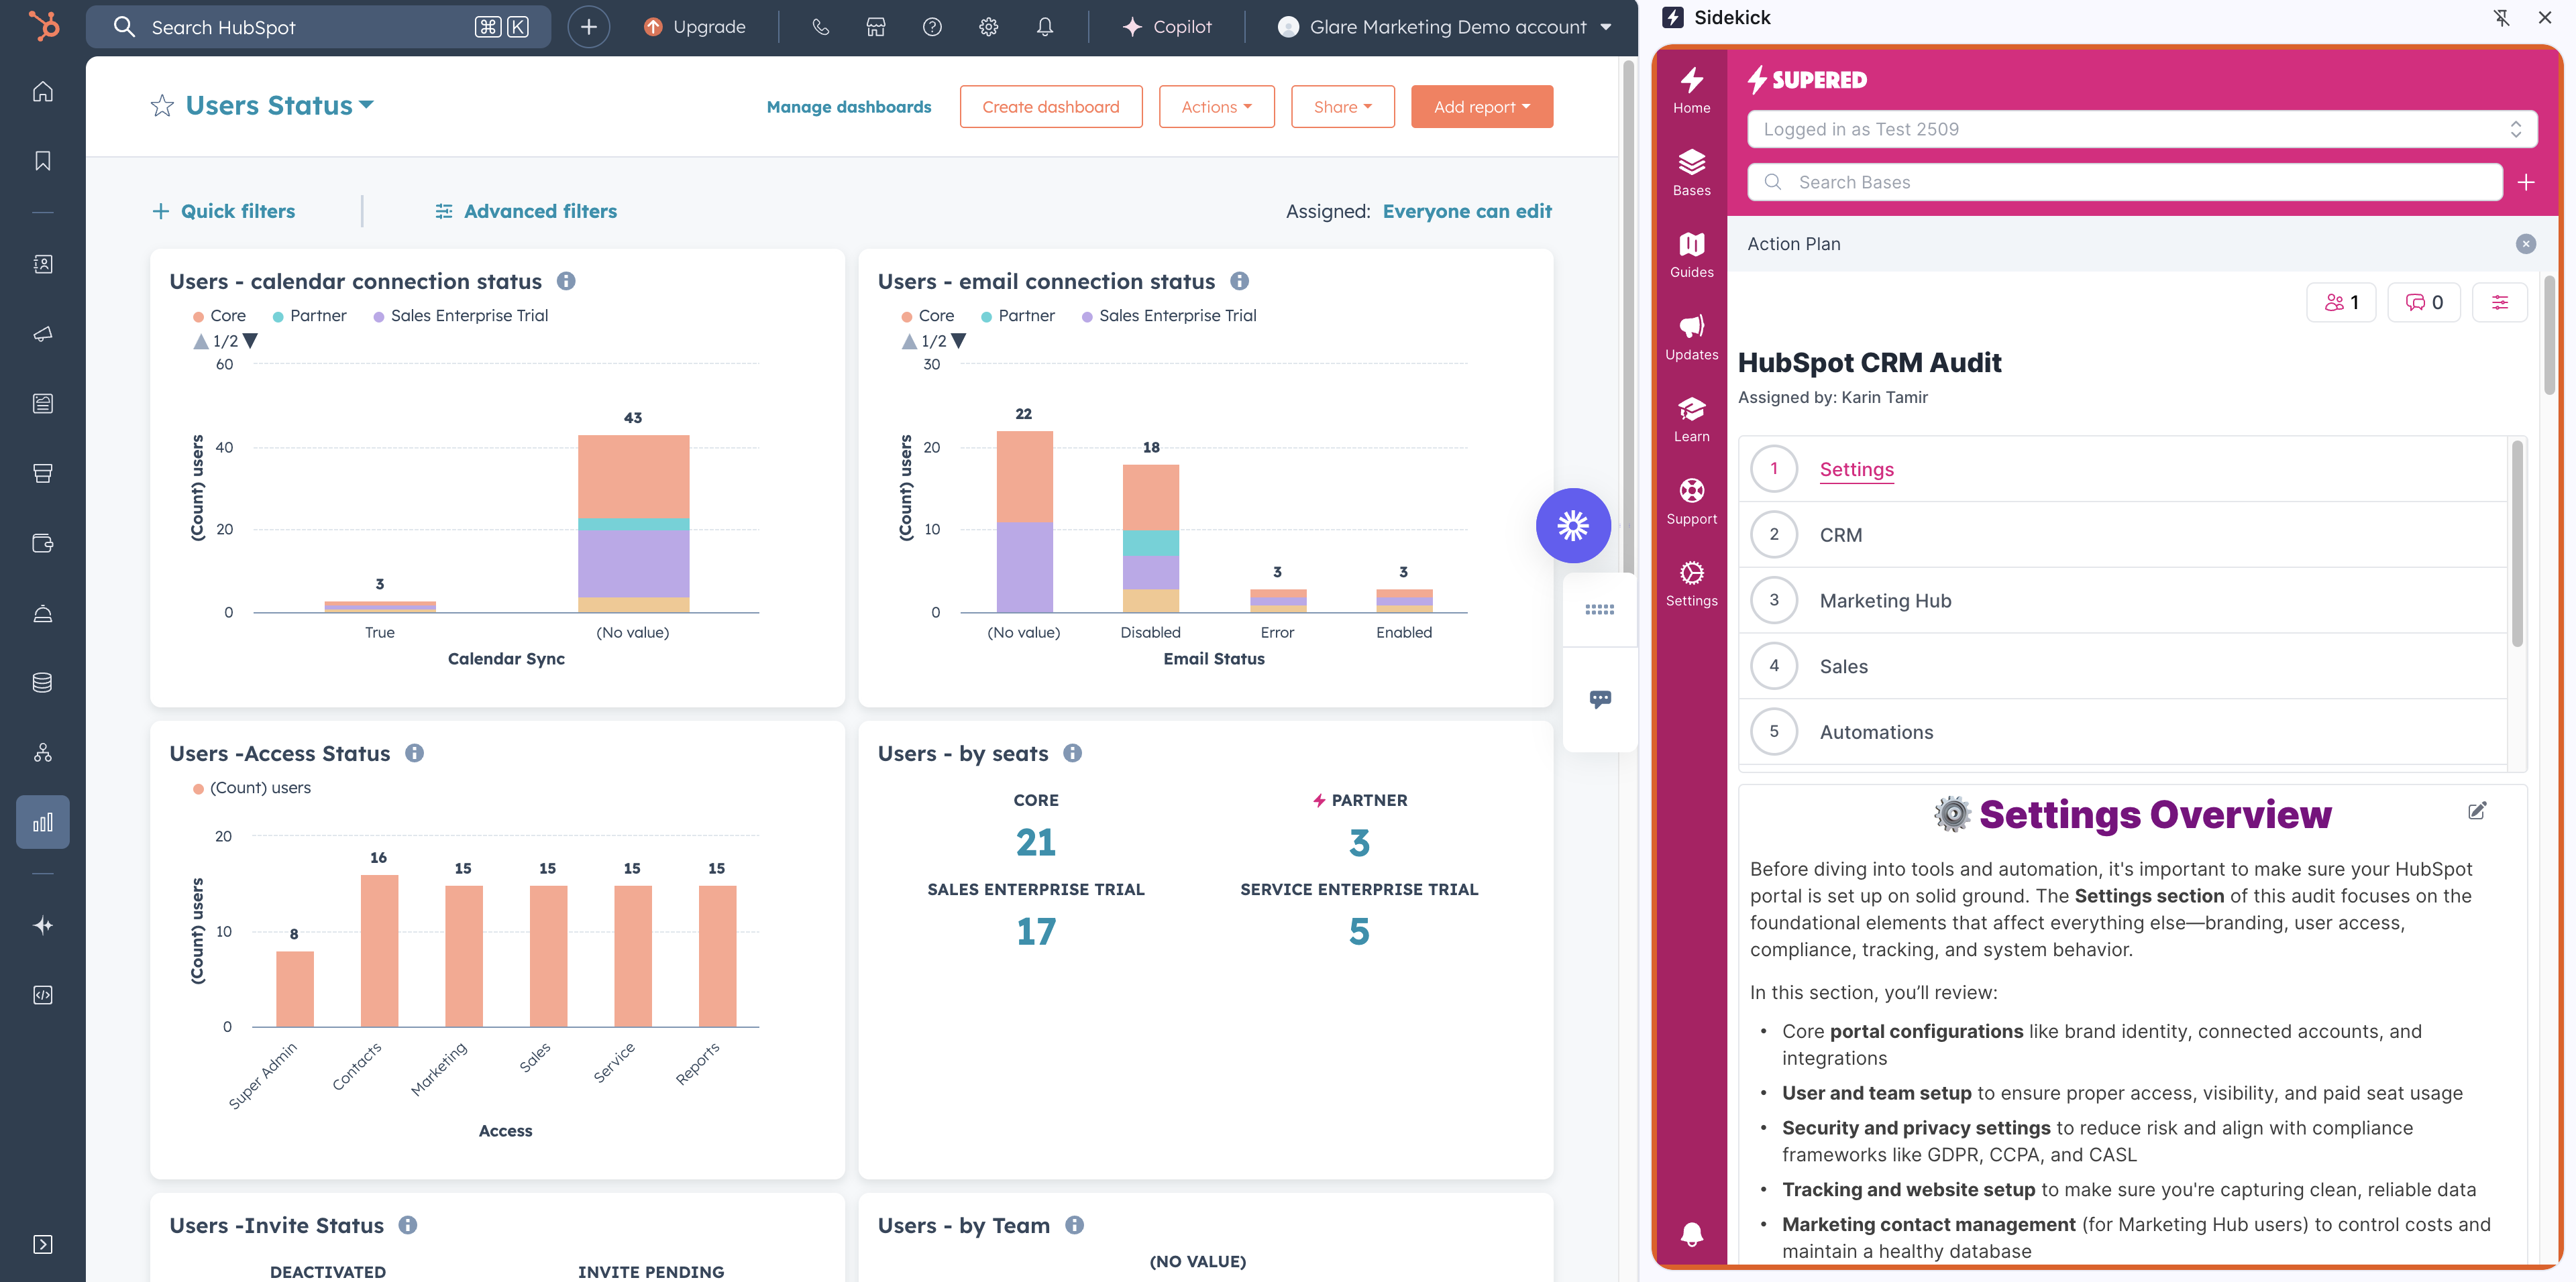Click the purple floating assistant button

click(1573, 526)
